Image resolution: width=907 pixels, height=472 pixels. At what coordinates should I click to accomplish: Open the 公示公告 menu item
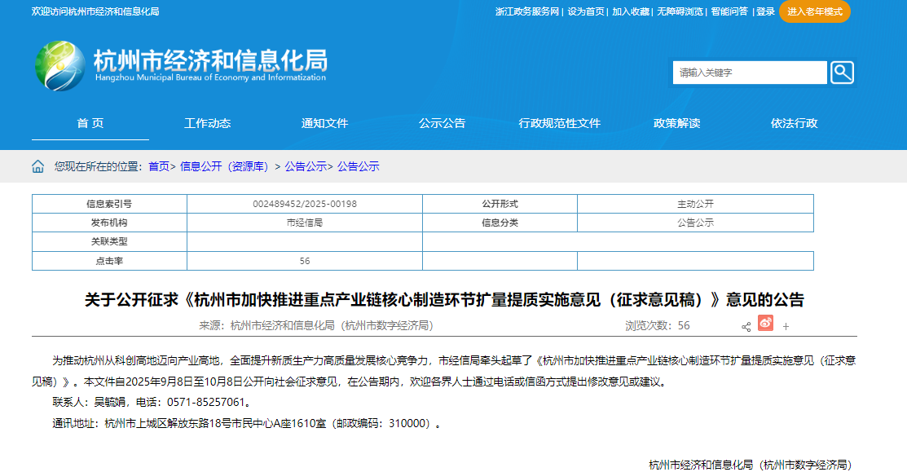442,123
